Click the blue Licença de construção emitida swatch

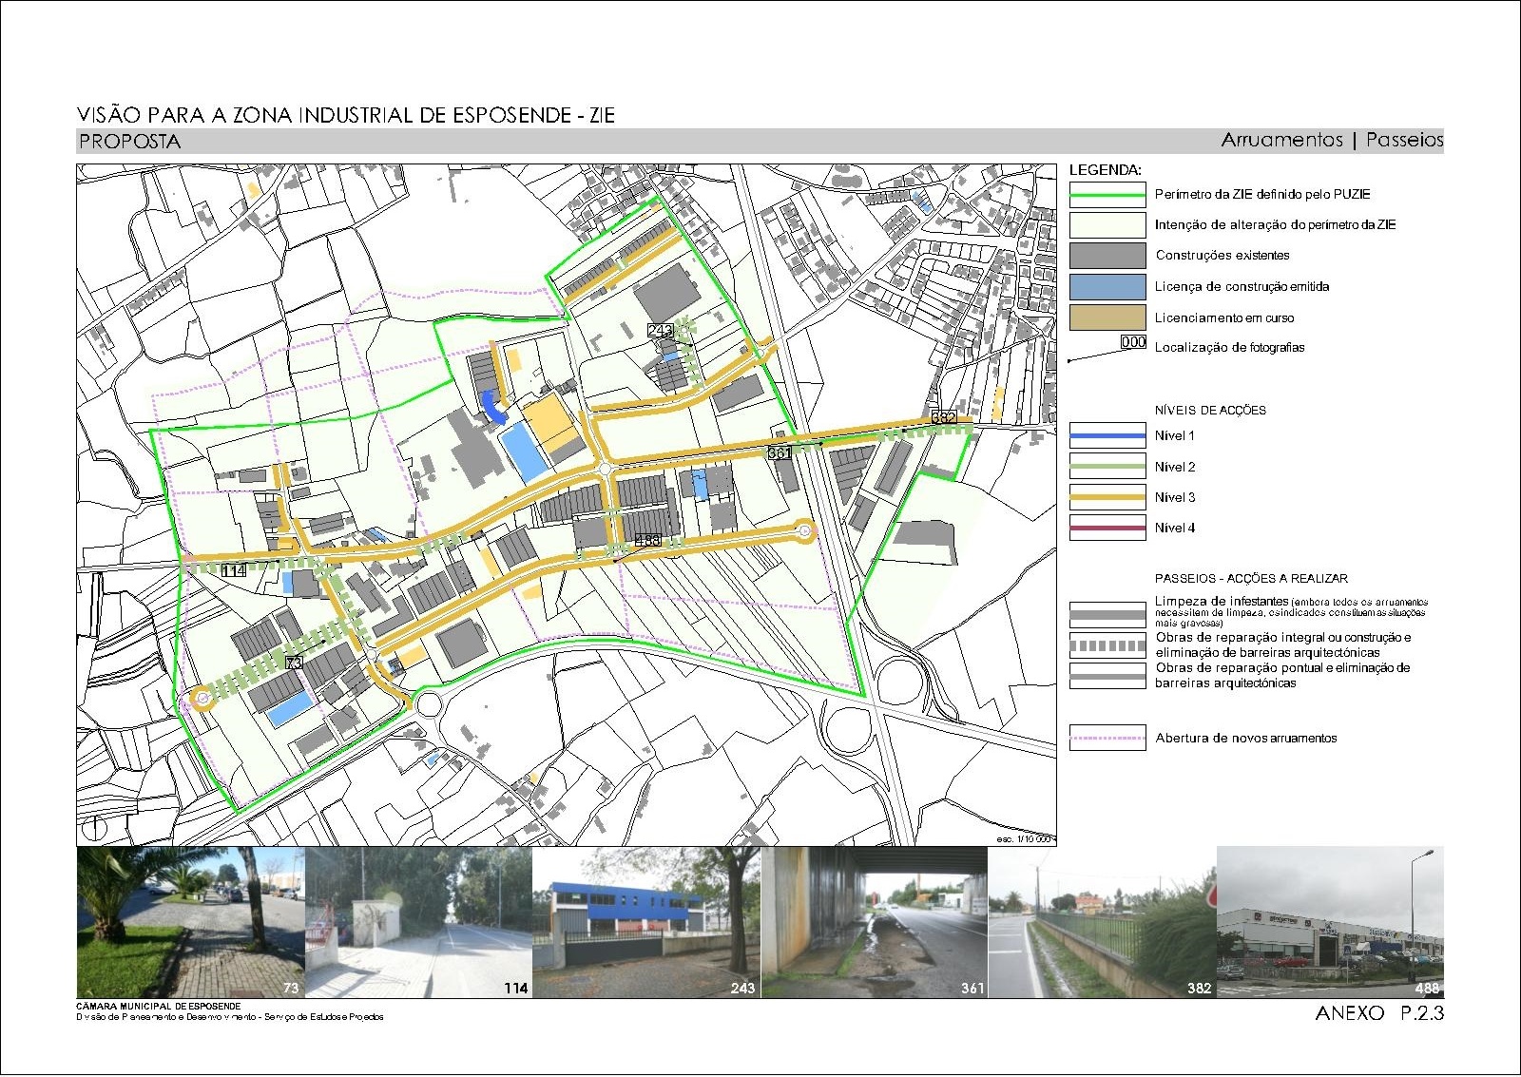[1107, 287]
